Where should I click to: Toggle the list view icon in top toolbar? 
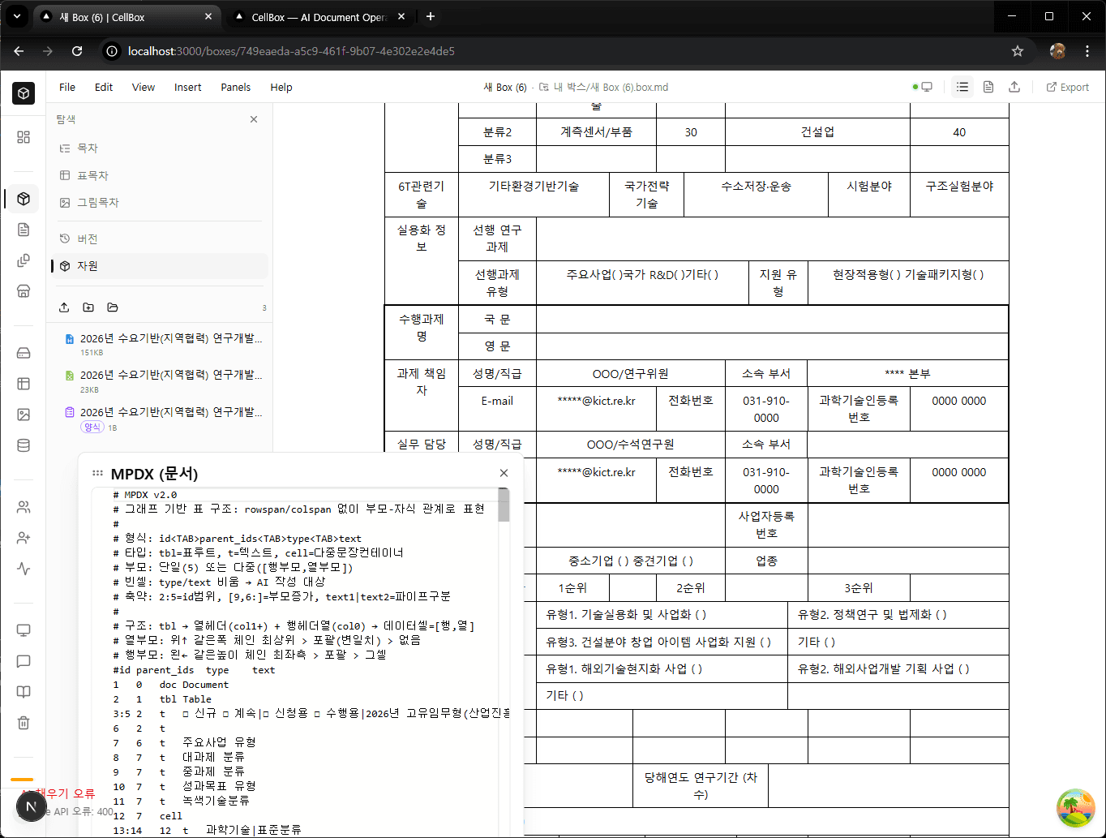point(962,87)
